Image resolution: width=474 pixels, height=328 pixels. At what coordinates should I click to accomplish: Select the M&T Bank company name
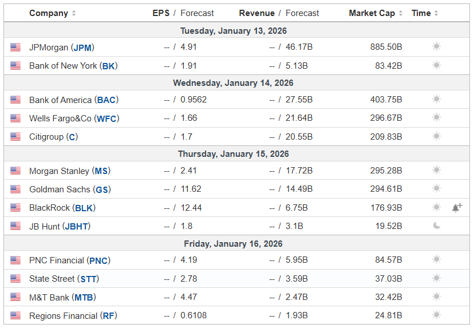click(x=49, y=297)
